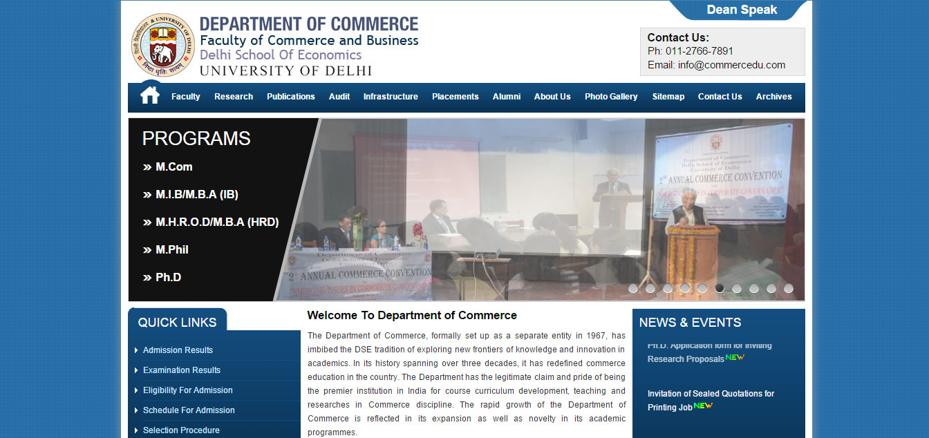The image size is (929, 438).
Task: Click the University of Delhi logo
Action: click(163, 45)
